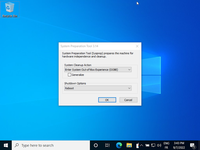Click the partially hidden taskbar app icon
This screenshot has width=200, height=150.
137,145
